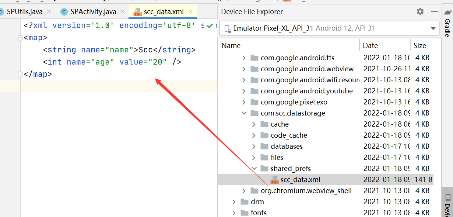Click the scc_data.xml file icon in tree
Screen dimensions: 453x217
pyautogui.click(x=274, y=180)
